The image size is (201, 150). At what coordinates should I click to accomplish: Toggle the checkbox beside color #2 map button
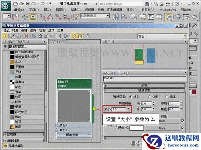pos(183,128)
